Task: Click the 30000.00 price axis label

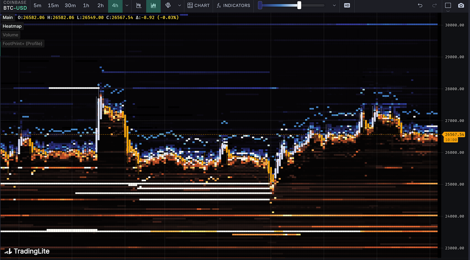Action: click(x=455, y=25)
